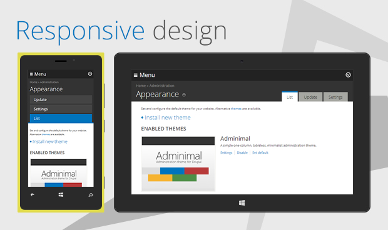Open the hamburger Menu on the phone

click(x=38, y=74)
